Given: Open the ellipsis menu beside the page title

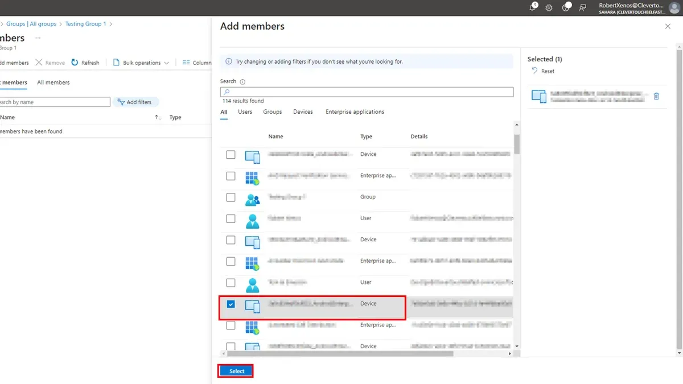Looking at the screenshot, I should coord(38,38).
